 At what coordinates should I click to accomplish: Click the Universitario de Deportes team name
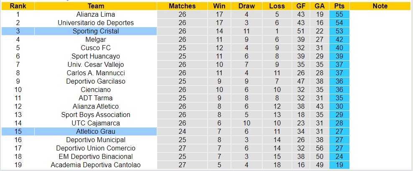pos(96,23)
